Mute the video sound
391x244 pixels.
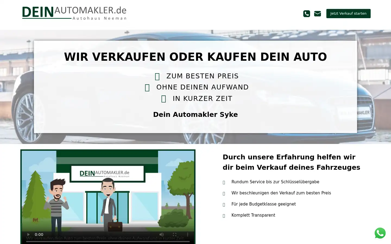pyautogui.click(x=162, y=235)
